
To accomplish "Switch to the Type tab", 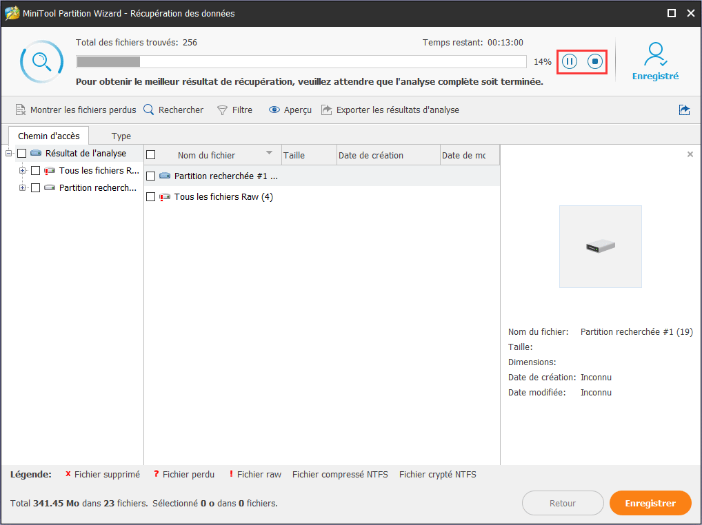I will click(x=121, y=136).
